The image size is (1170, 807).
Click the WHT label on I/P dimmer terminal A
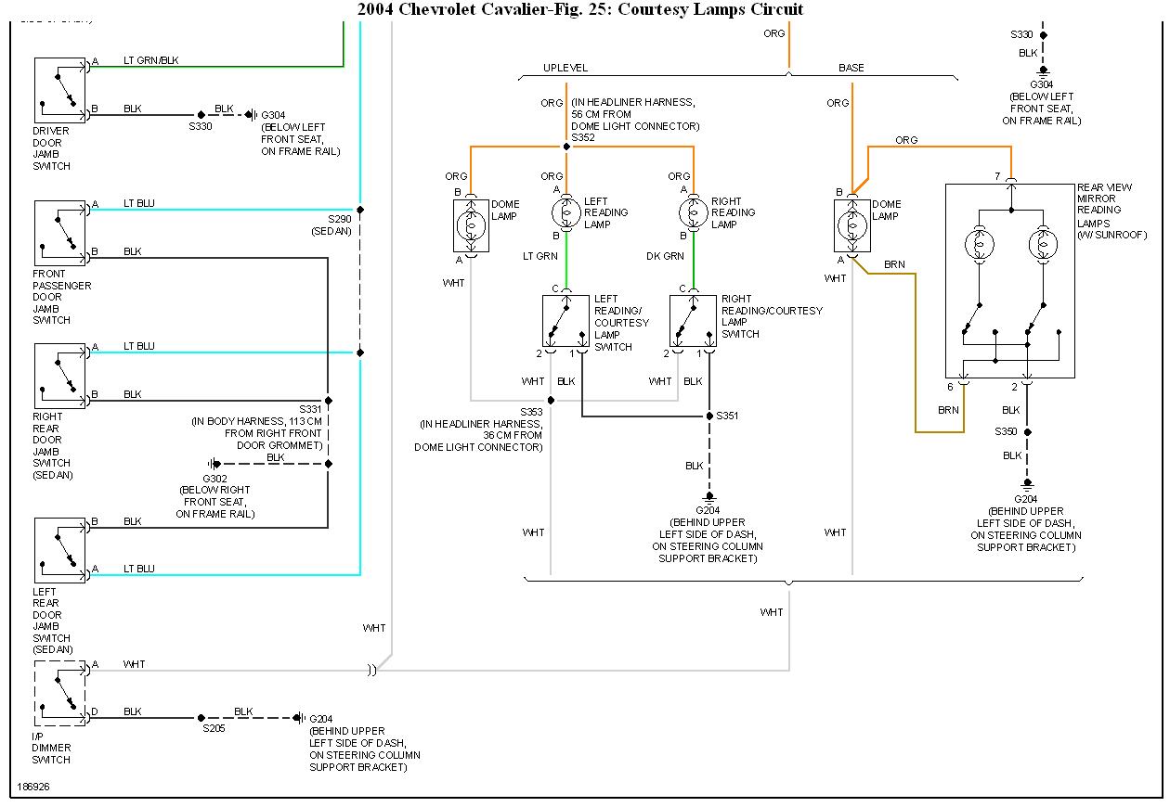click(x=135, y=664)
